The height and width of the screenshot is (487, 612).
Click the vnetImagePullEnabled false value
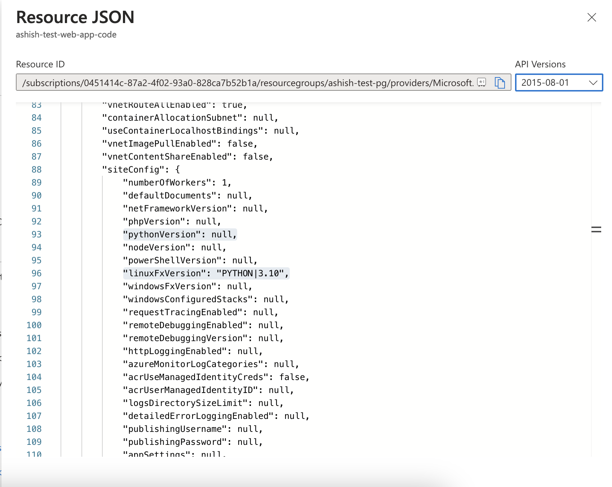241,143
